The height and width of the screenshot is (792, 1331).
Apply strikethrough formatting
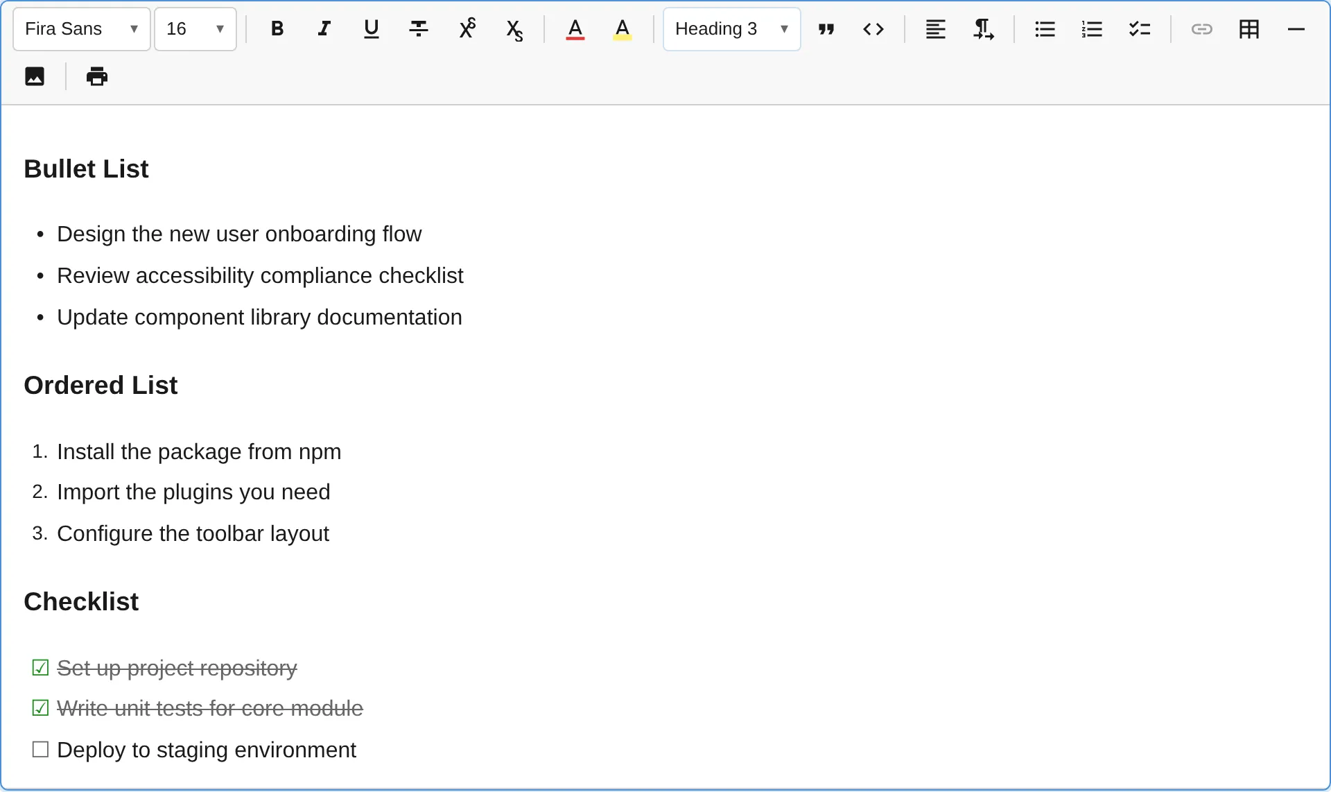(x=418, y=28)
